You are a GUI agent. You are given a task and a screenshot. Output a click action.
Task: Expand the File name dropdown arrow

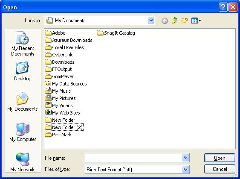tap(185, 158)
